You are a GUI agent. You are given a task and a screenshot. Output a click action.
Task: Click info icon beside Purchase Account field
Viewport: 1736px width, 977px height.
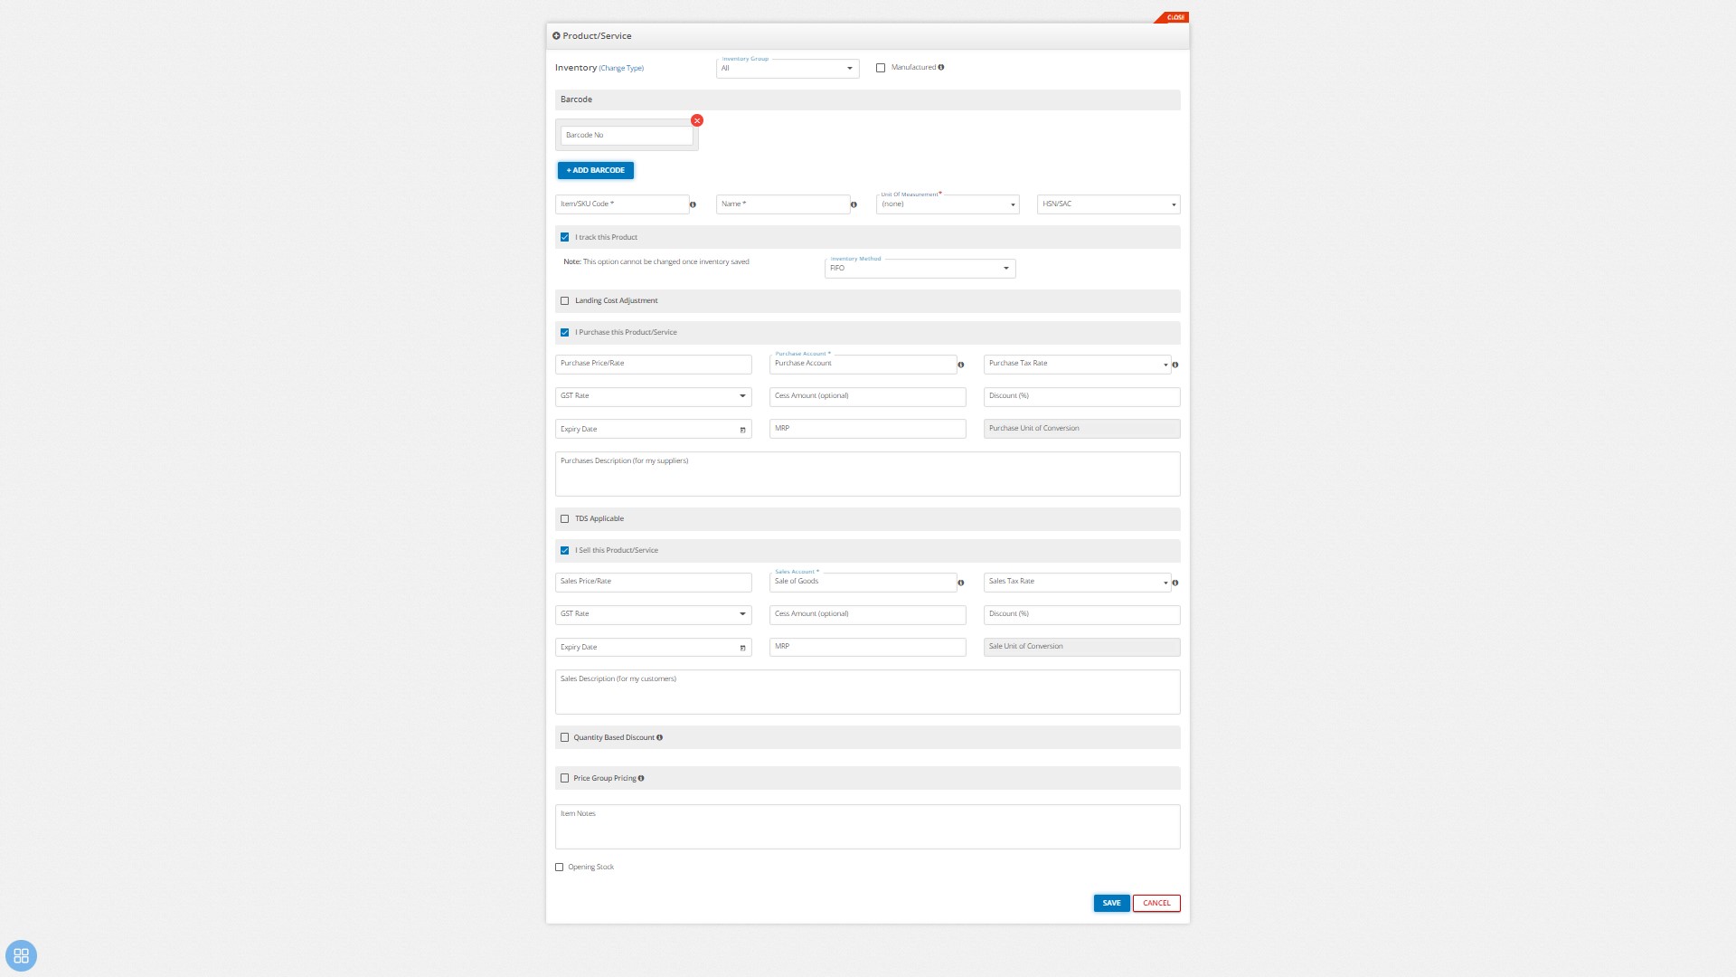click(x=961, y=365)
